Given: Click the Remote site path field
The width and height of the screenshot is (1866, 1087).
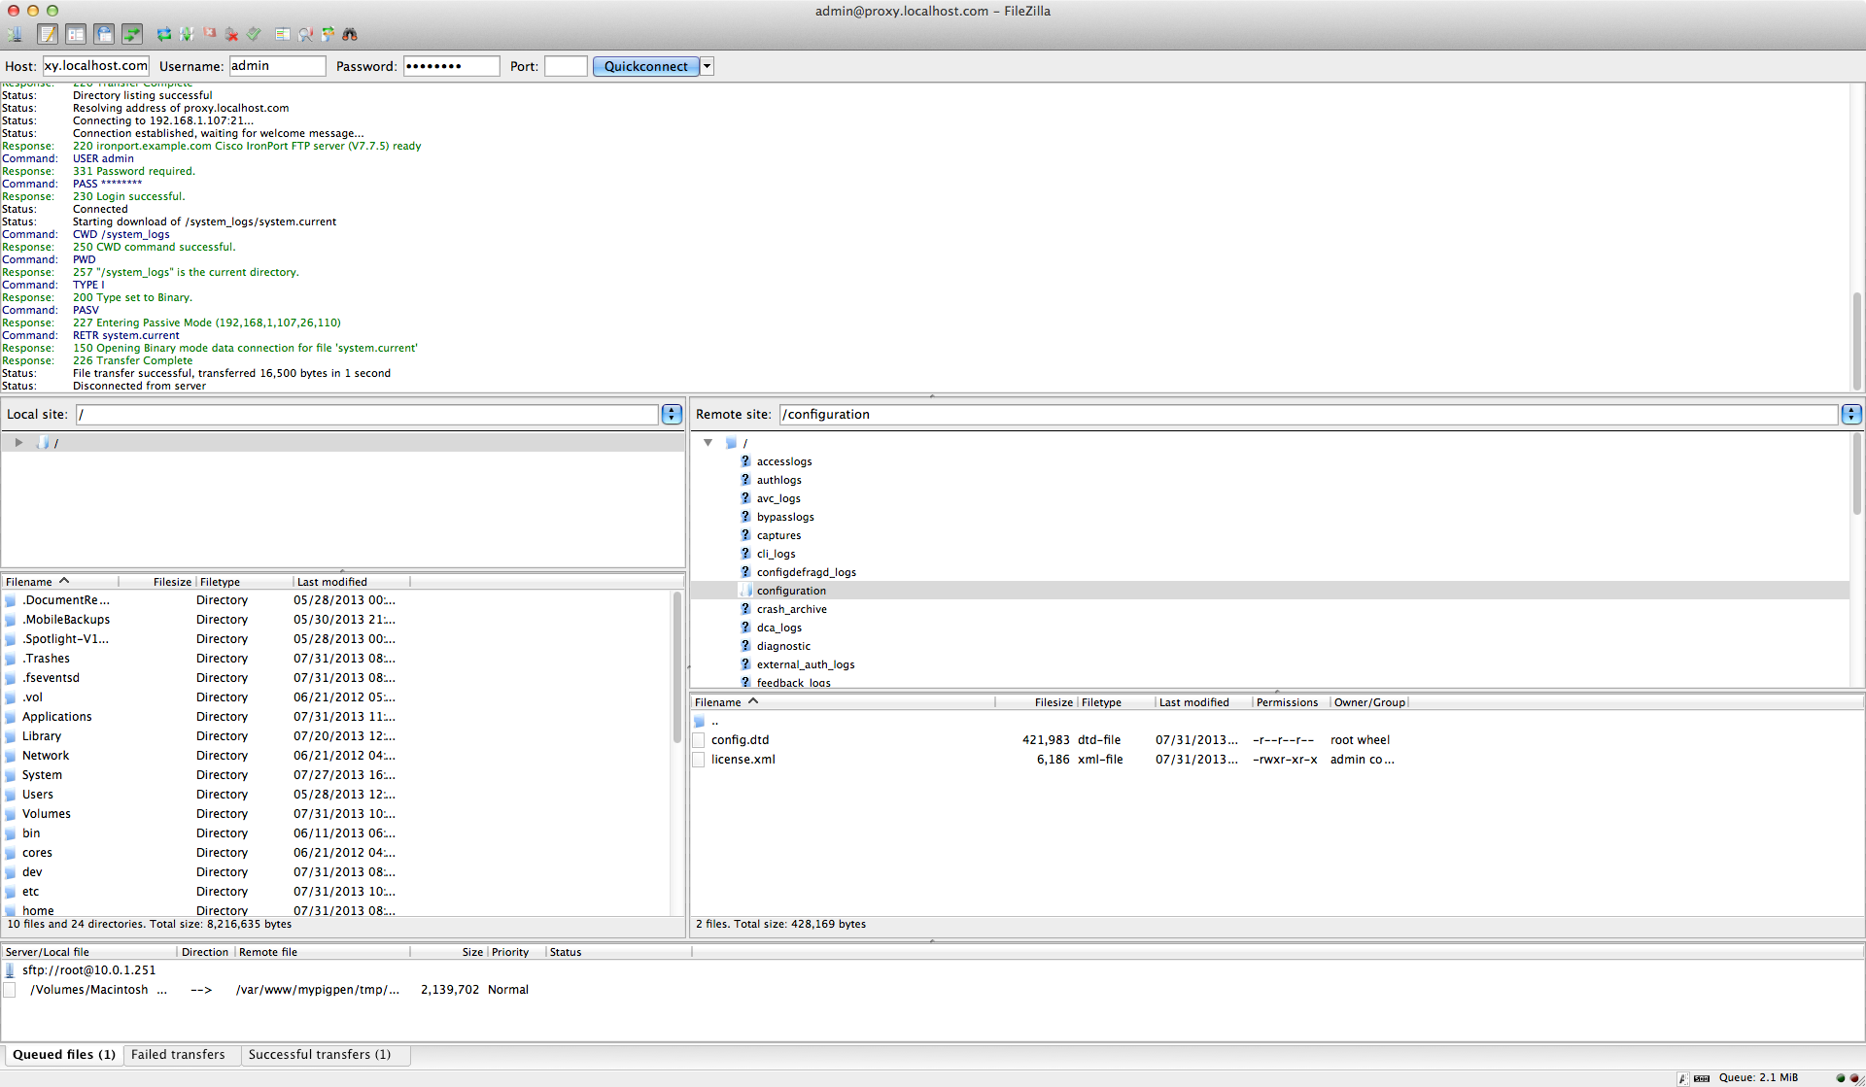Looking at the screenshot, I should coord(1308,414).
